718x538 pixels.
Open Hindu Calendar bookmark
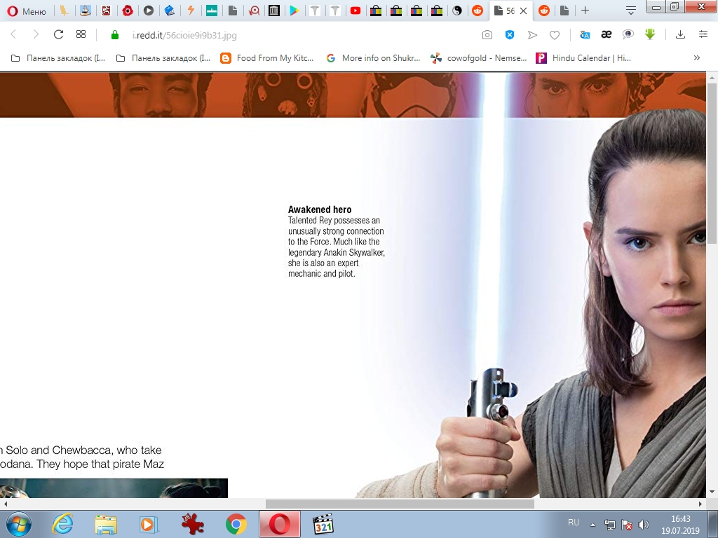[583, 58]
